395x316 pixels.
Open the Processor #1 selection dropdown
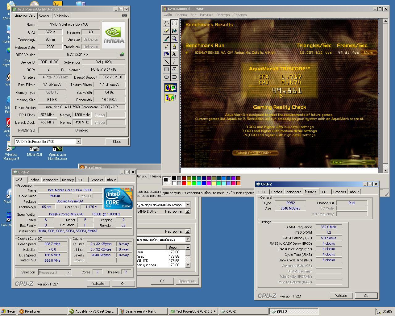[69, 272]
